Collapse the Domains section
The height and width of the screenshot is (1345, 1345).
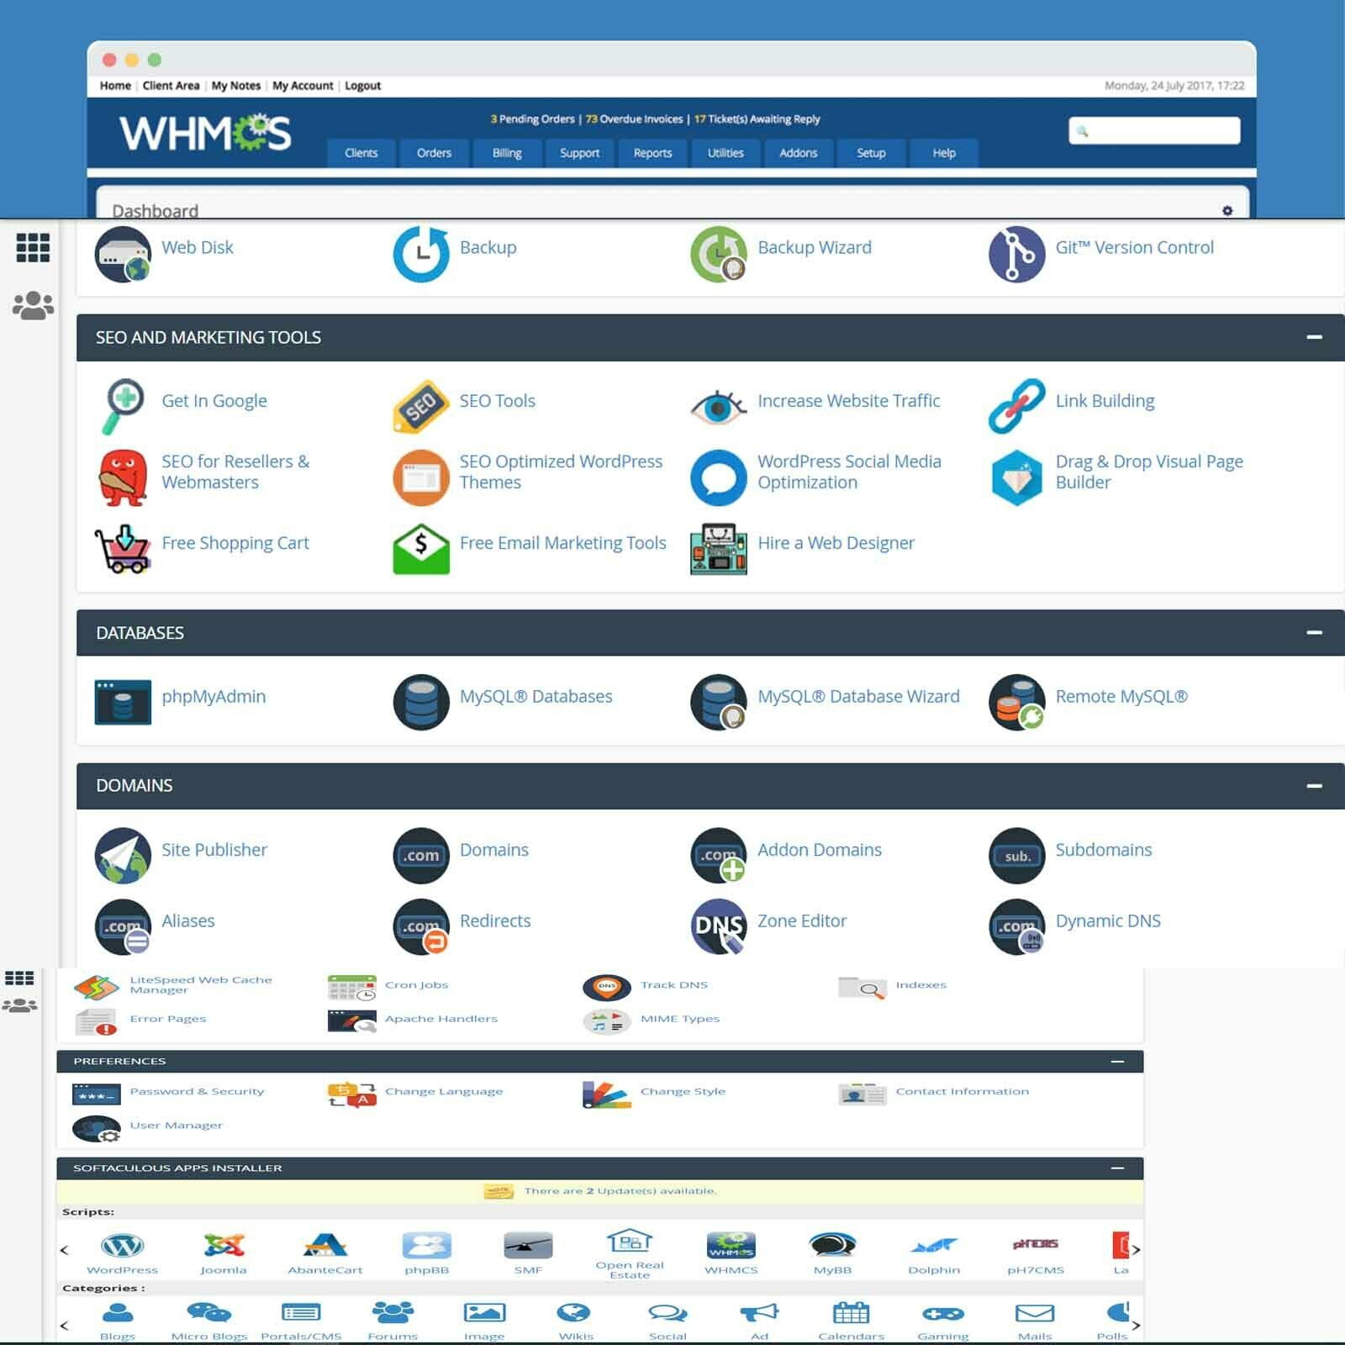point(1314,786)
